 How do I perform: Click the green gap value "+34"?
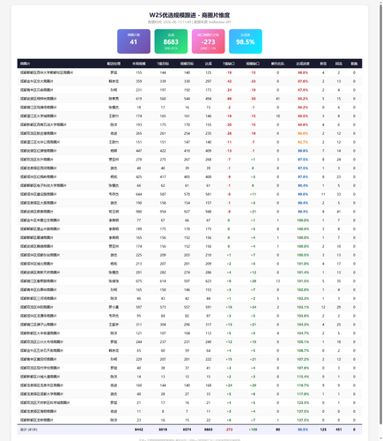click(x=253, y=307)
